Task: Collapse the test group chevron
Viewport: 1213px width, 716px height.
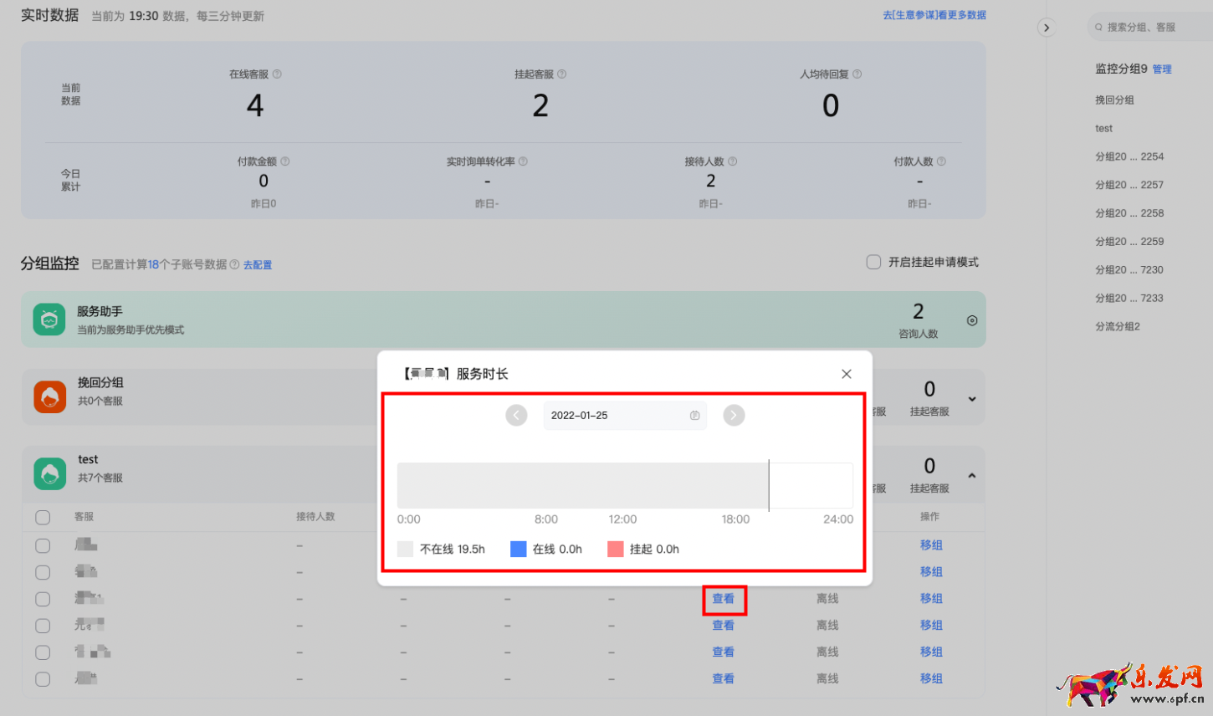Action: [x=971, y=475]
